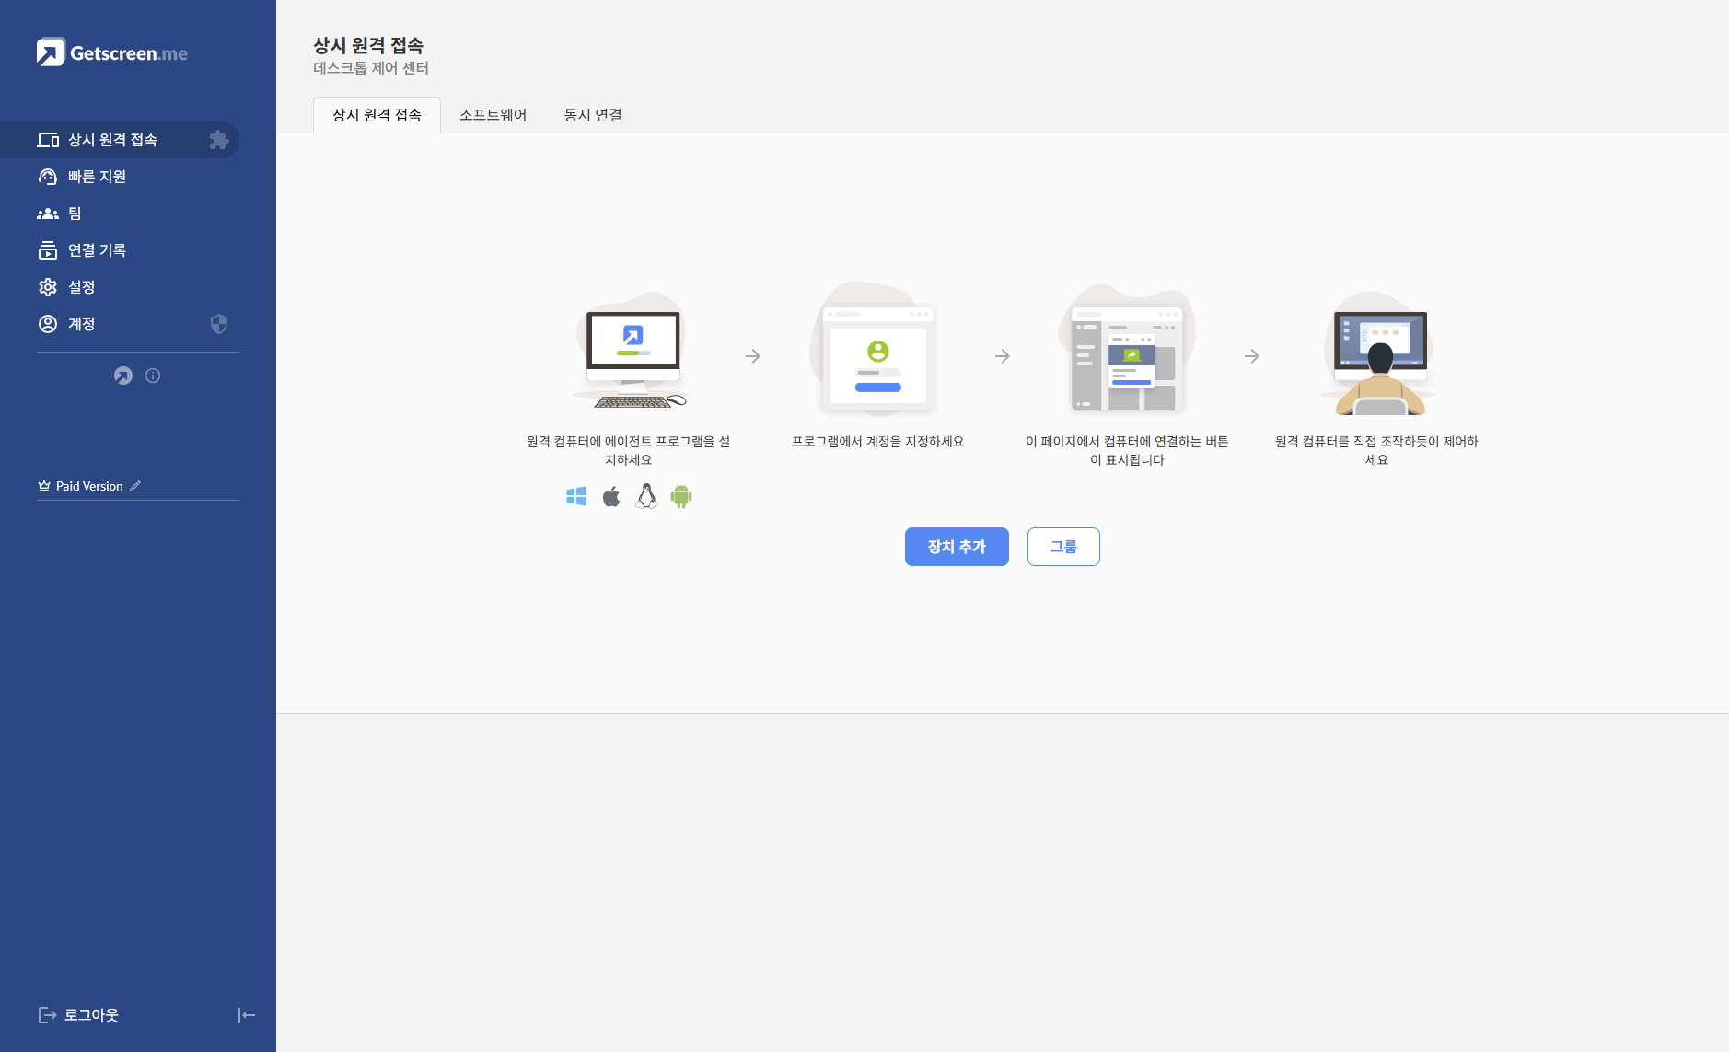Open the puzzle-piece integrations icon in sidebar

point(218,140)
